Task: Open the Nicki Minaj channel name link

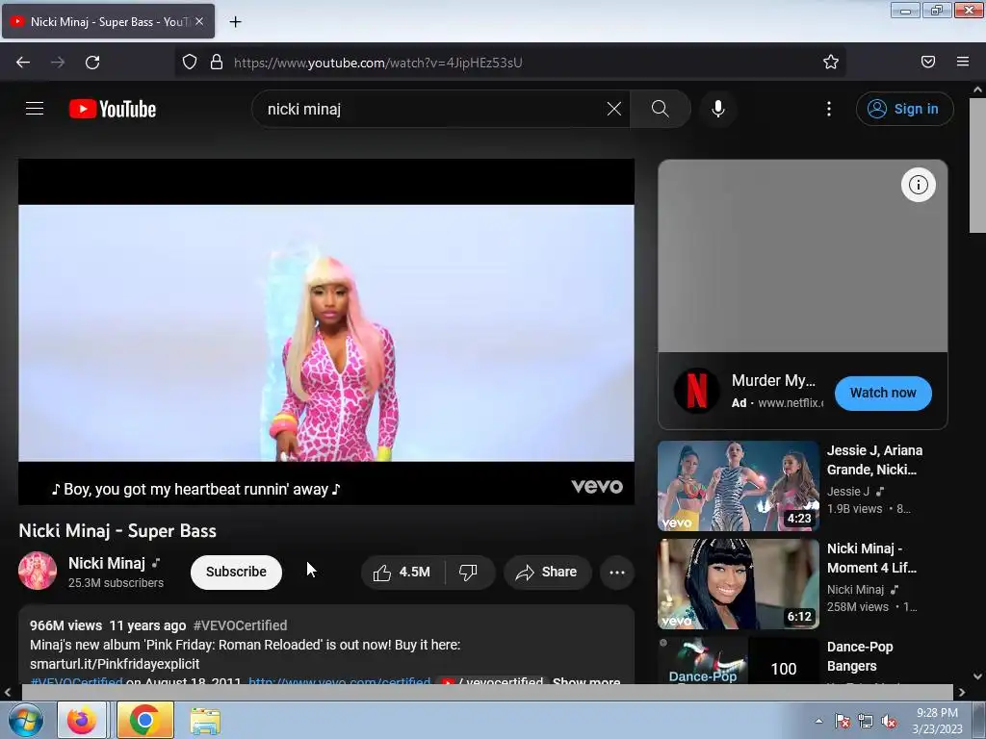Action: 106,563
